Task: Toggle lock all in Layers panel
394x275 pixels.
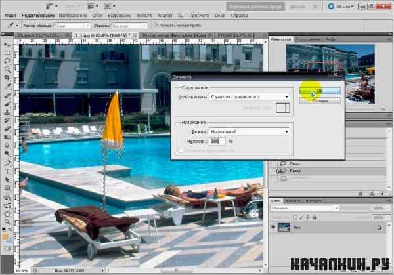Action: [314, 218]
